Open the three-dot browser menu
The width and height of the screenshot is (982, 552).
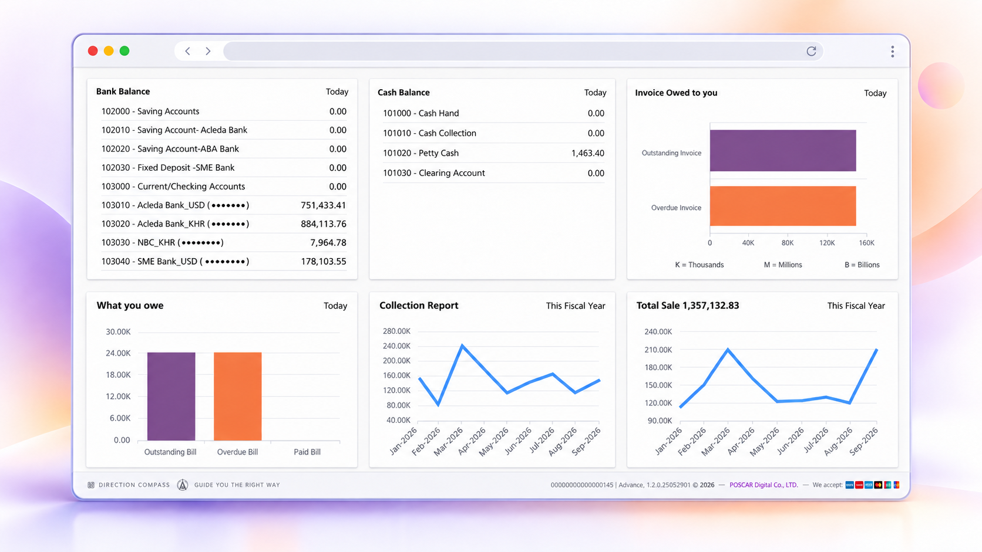point(892,52)
